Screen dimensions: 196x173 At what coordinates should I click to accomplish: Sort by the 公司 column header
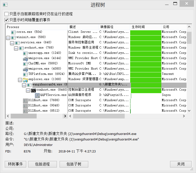tap(174, 27)
